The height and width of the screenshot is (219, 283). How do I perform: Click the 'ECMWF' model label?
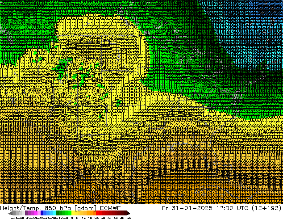tap(110, 208)
